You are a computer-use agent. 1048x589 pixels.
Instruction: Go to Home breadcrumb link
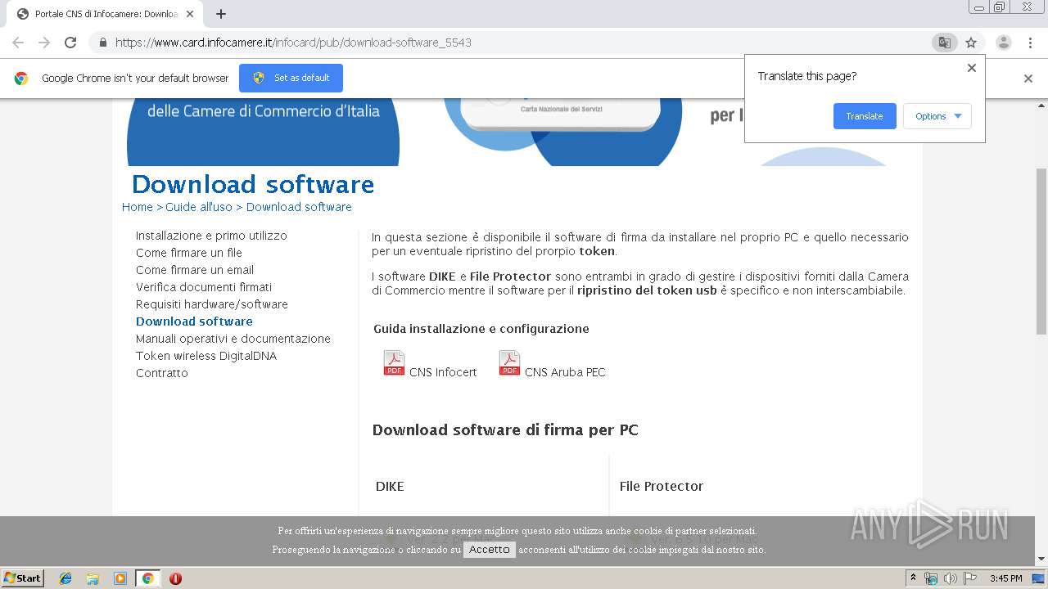point(138,207)
